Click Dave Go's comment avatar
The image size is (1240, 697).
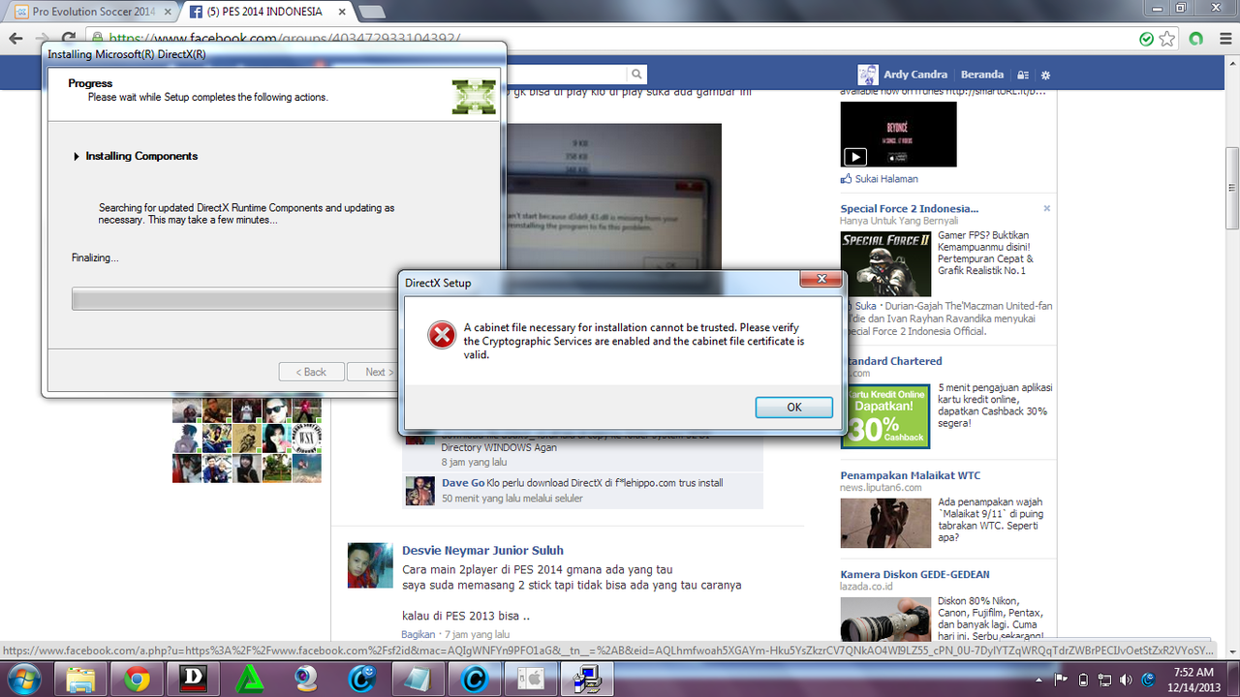point(419,490)
